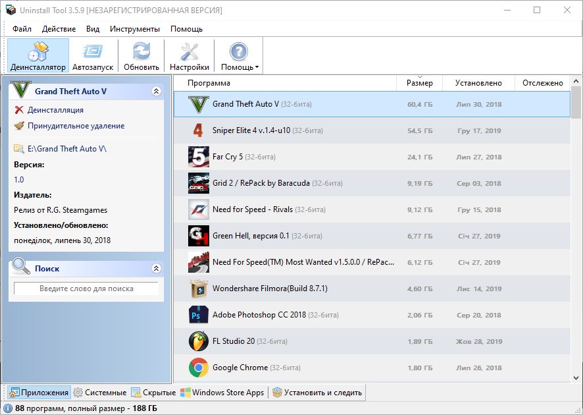
Task: Click the vertical scrollbar thumb
Action: 576,103
